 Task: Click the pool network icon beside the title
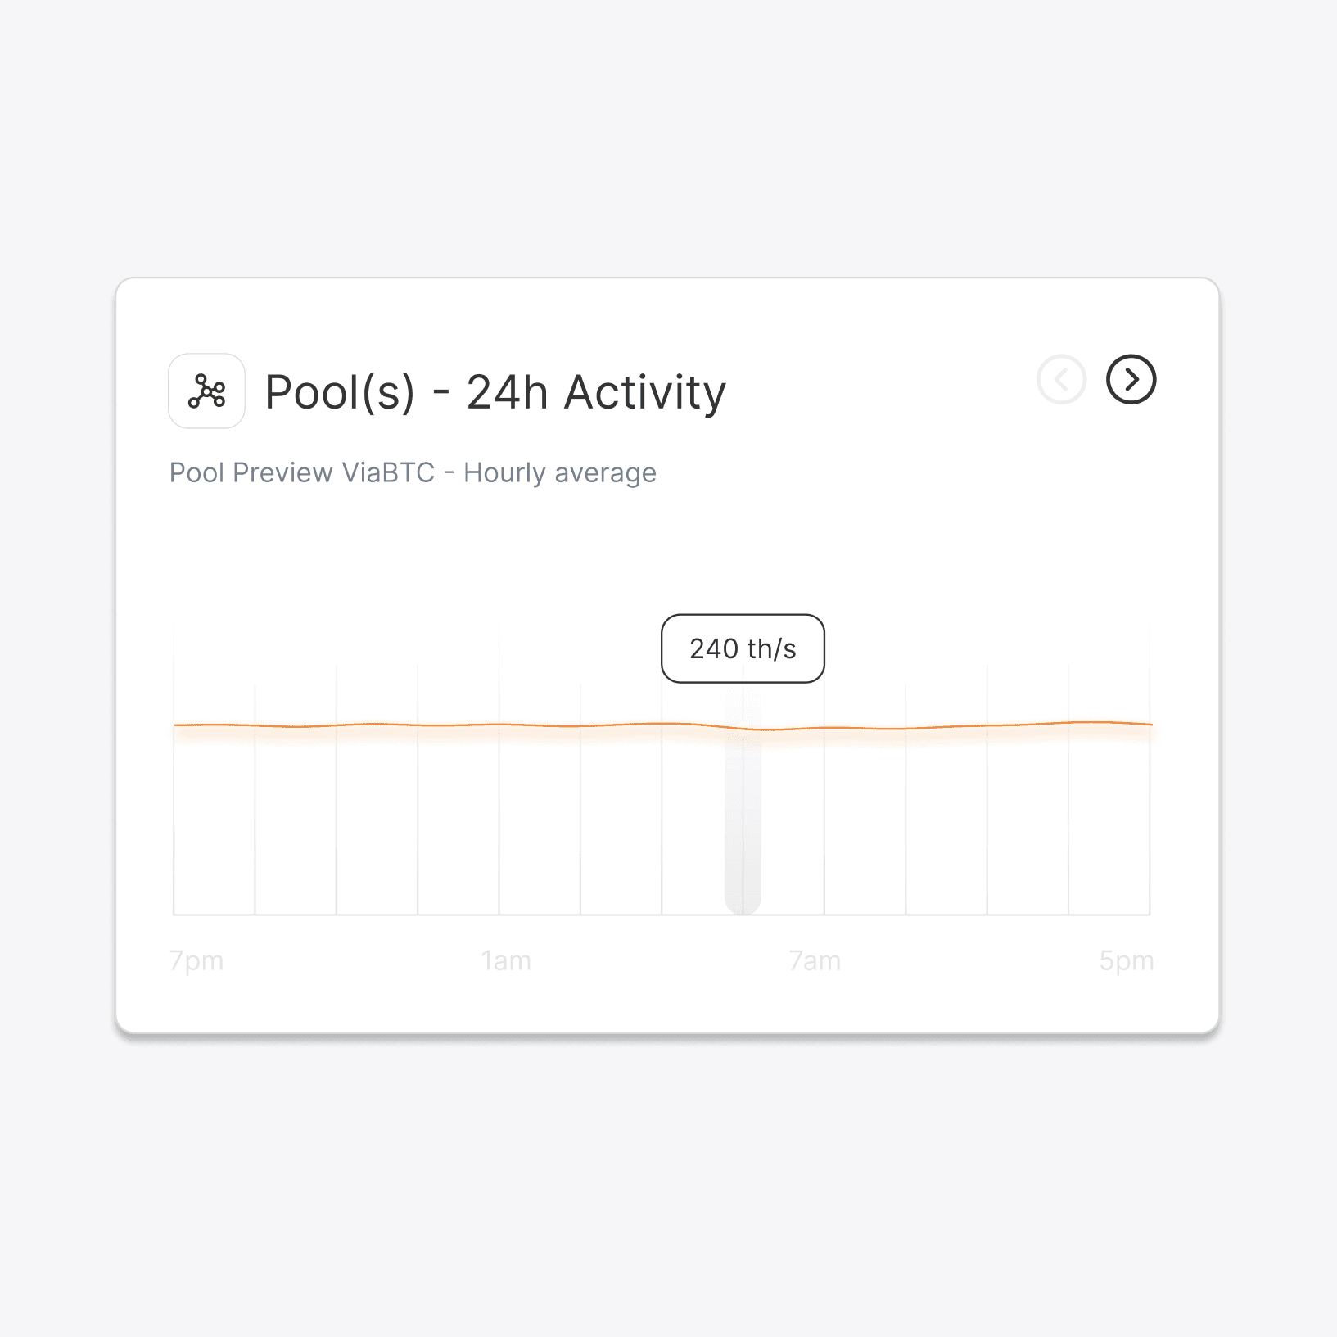[x=206, y=391]
